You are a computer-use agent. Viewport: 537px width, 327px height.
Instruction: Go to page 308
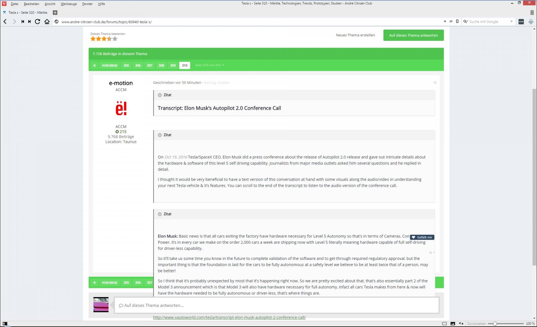pos(161,65)
